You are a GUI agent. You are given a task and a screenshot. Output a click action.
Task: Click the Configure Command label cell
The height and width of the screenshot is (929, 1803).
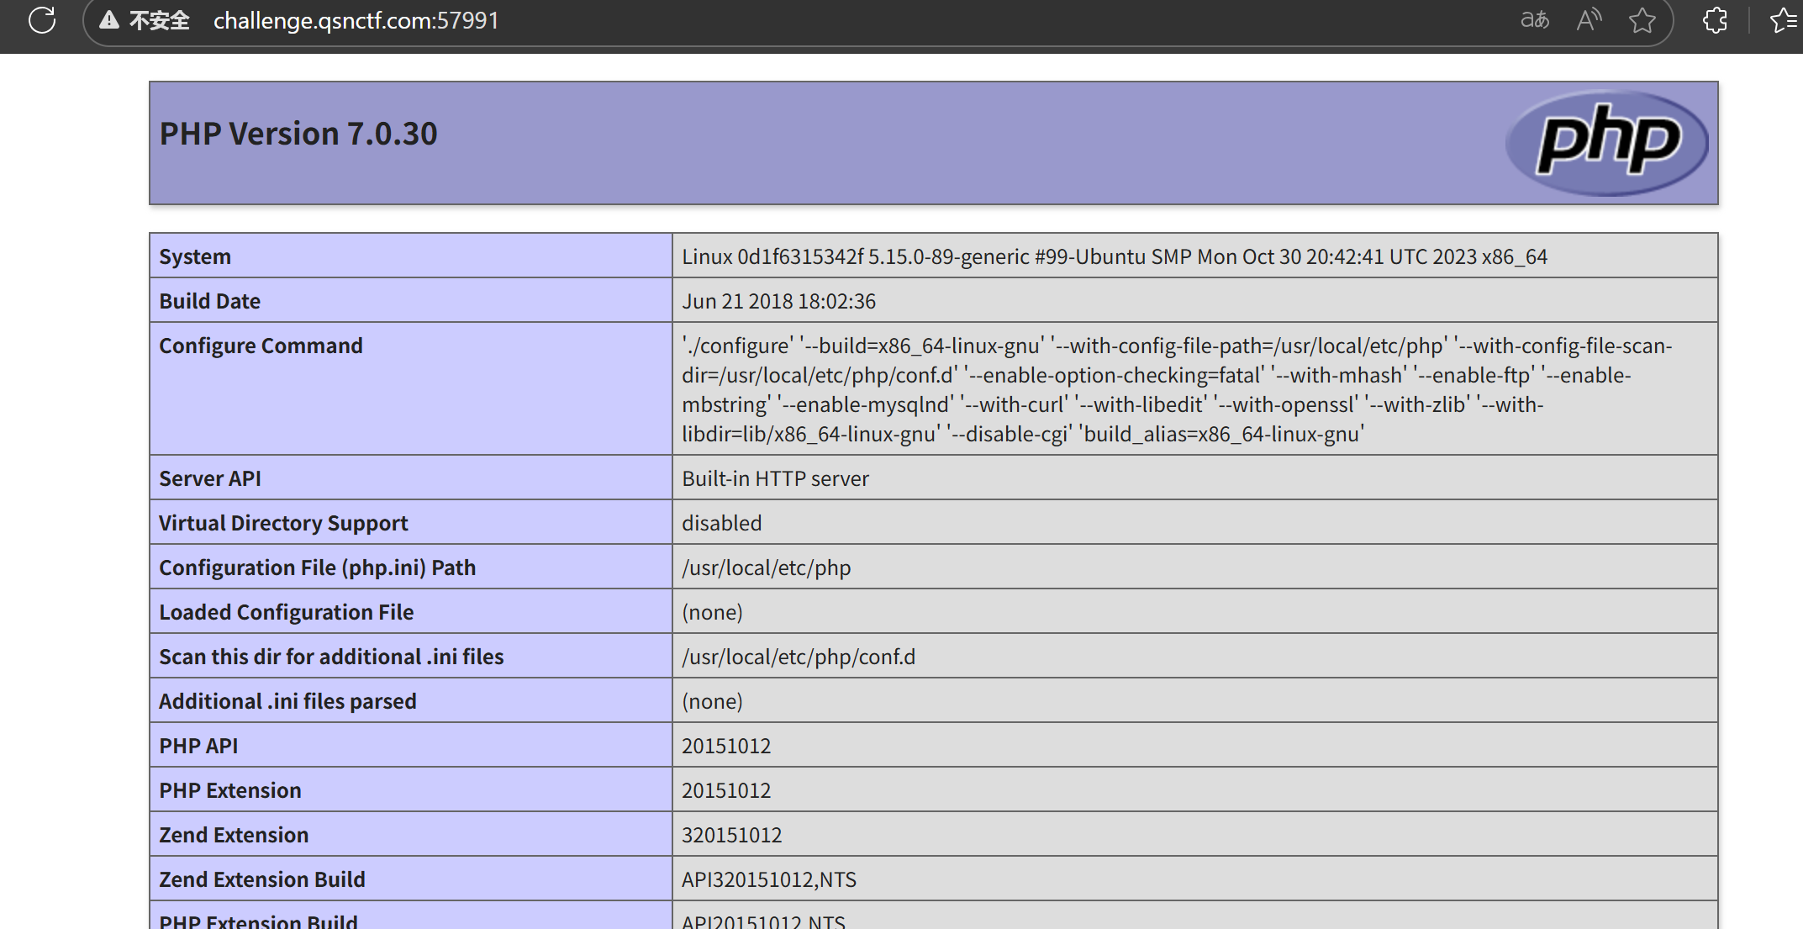(x=261, y=346)
